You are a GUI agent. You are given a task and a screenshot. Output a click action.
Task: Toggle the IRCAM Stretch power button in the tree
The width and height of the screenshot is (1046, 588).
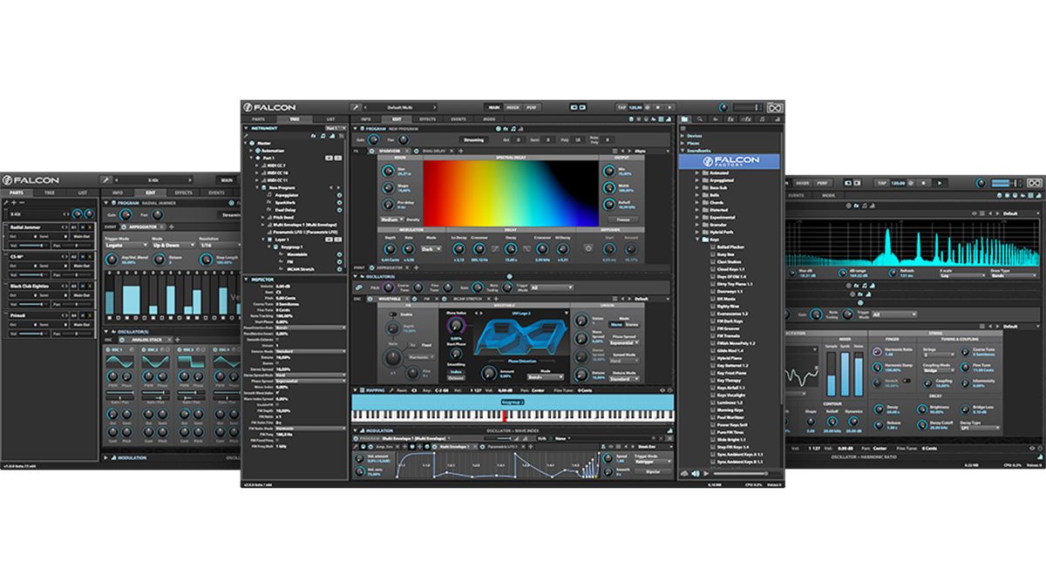pyautogui.click(x=338, y=268)
